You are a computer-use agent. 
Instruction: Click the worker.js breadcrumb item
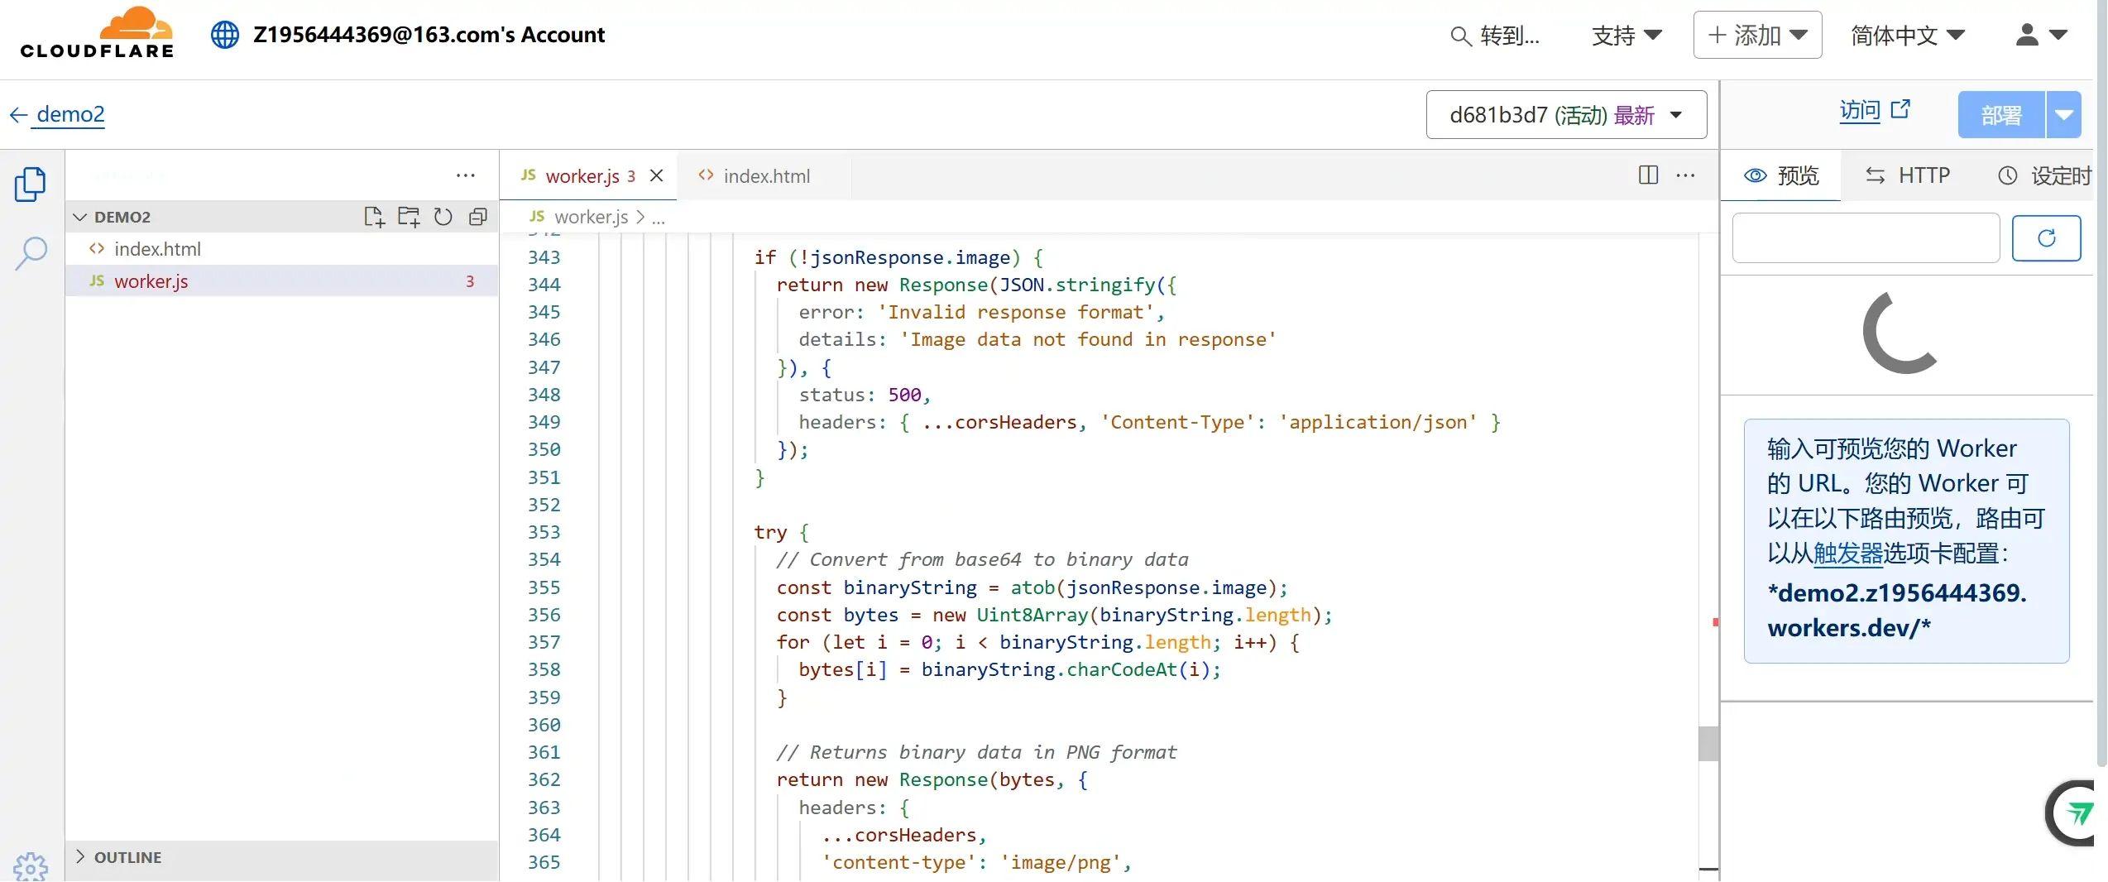click(591, 218)
